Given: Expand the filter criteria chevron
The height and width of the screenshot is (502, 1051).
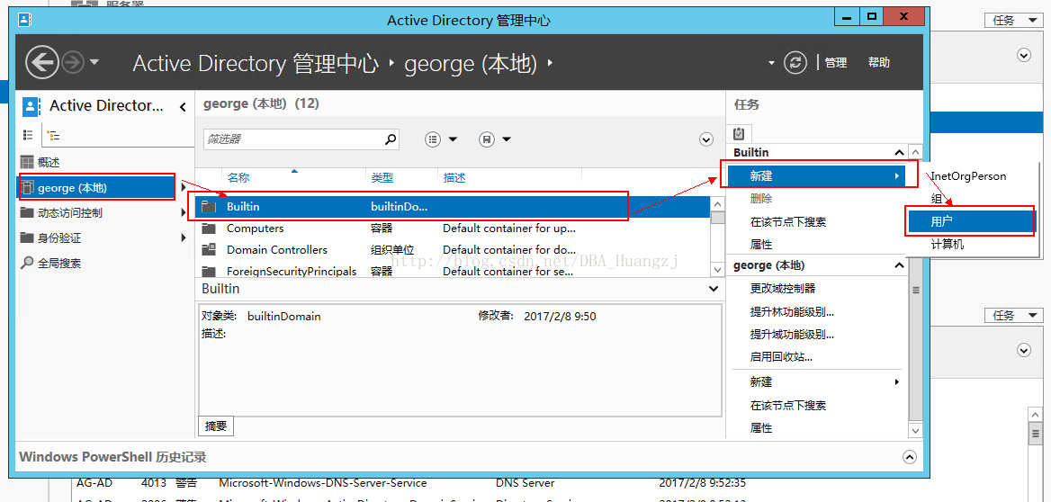Looking at the screenshot, I should click(x=705, y=139).
